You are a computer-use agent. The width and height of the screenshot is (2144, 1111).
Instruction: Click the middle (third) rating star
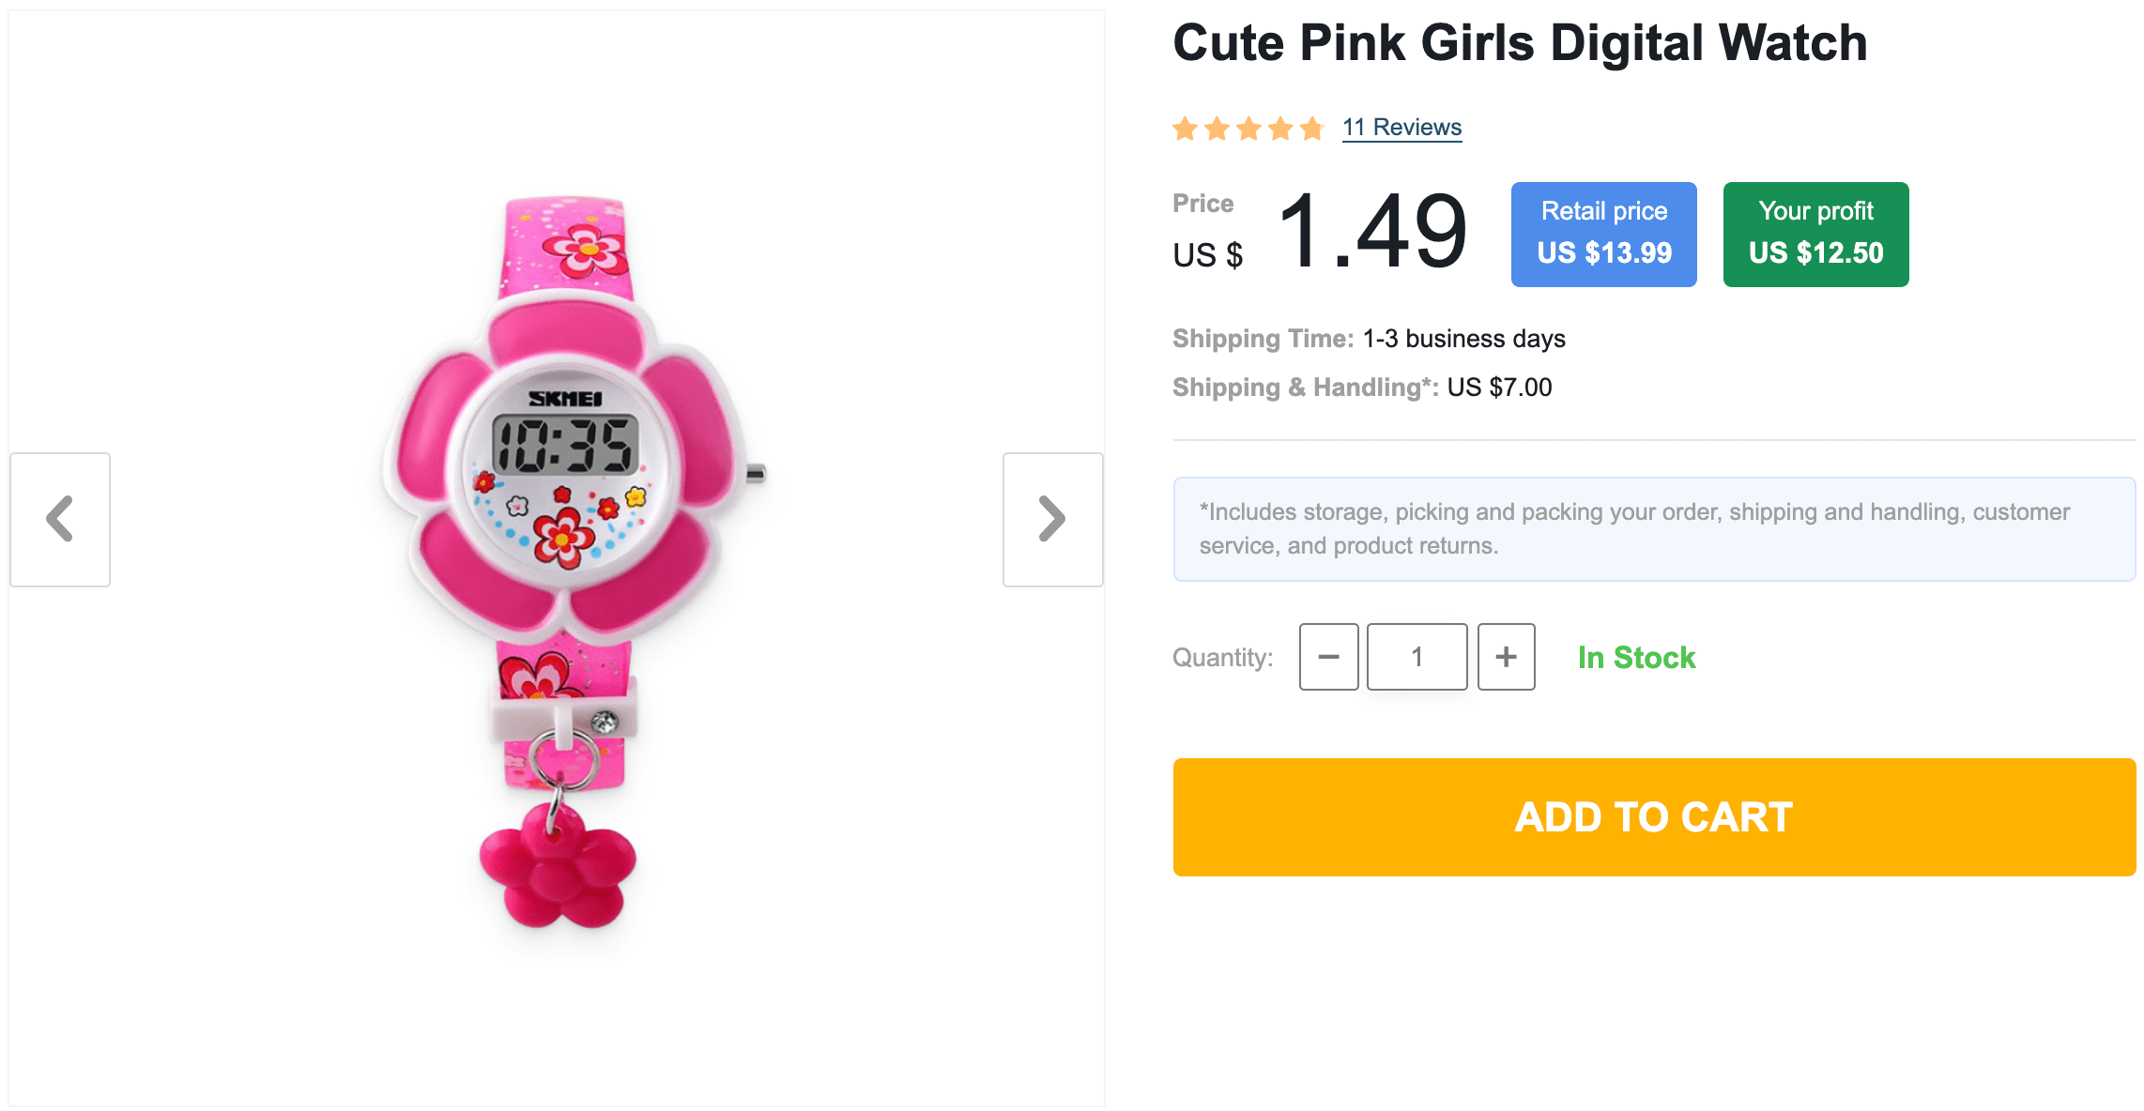1248,129
